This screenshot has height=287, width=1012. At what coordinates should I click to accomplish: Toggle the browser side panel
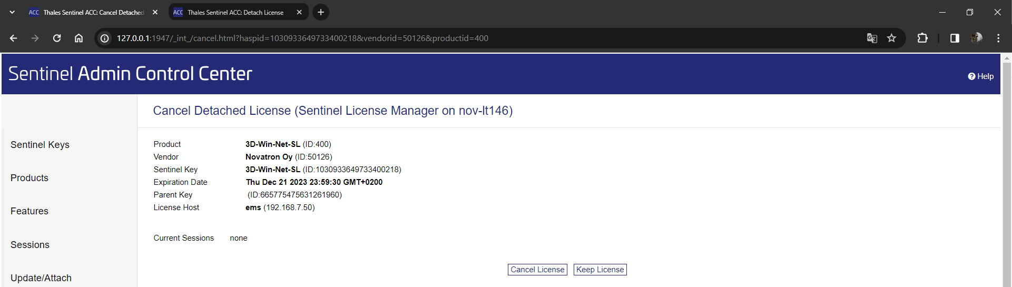pyautogui.click(x=955, y=38)
